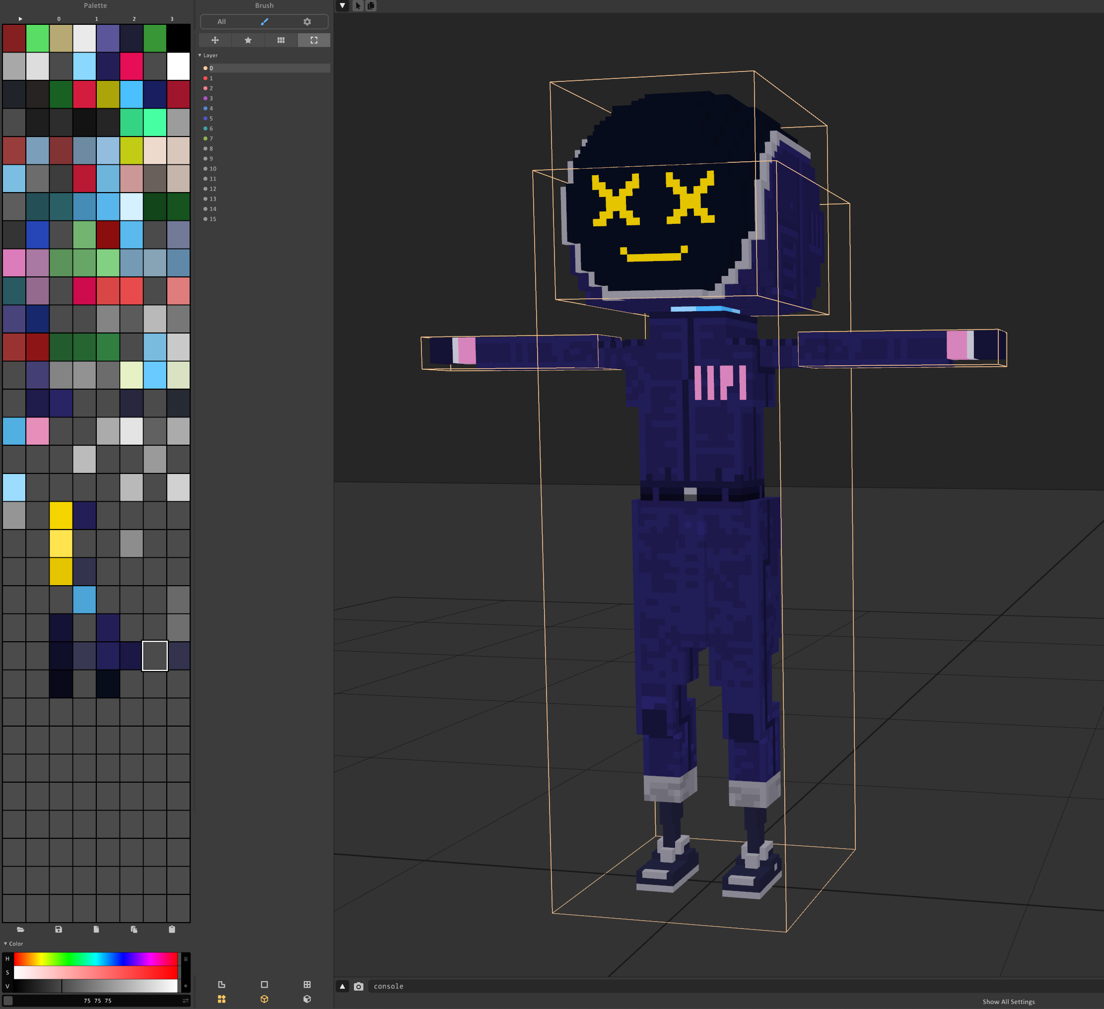
Task: Open the gear settings tab in Brush panel
Action: (x=307, y=22)
